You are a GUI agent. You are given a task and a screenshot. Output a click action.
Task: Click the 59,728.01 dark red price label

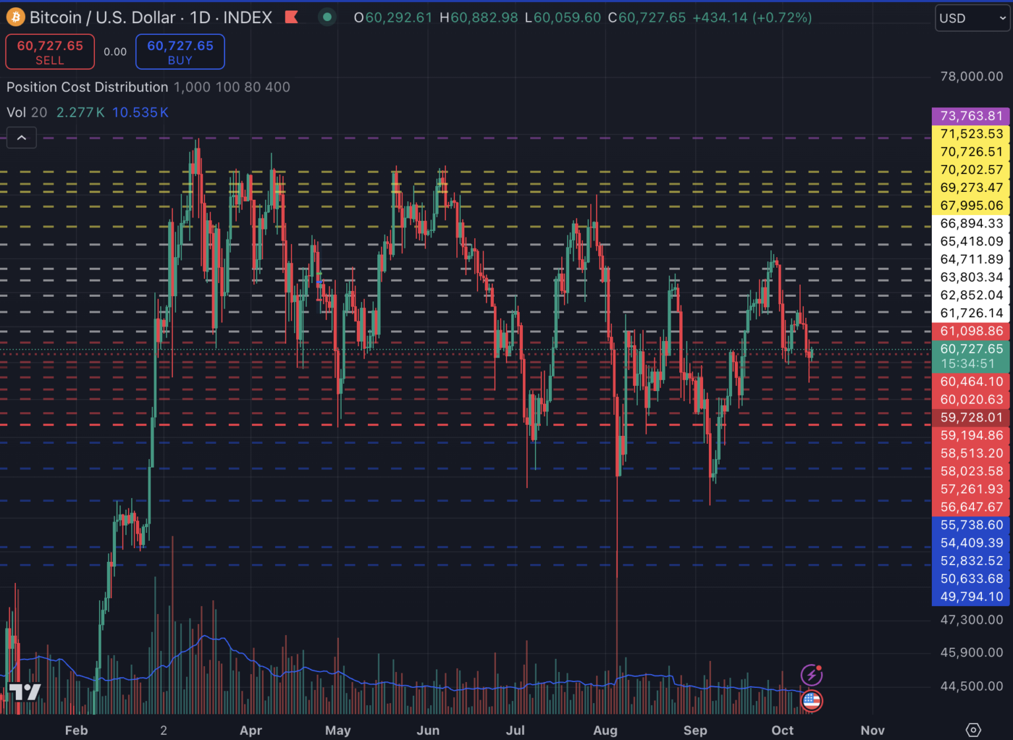971,417
